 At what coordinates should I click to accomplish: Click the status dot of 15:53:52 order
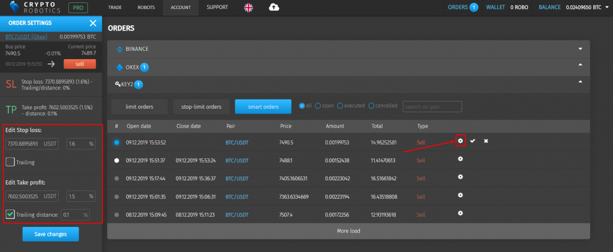[117, 143]
